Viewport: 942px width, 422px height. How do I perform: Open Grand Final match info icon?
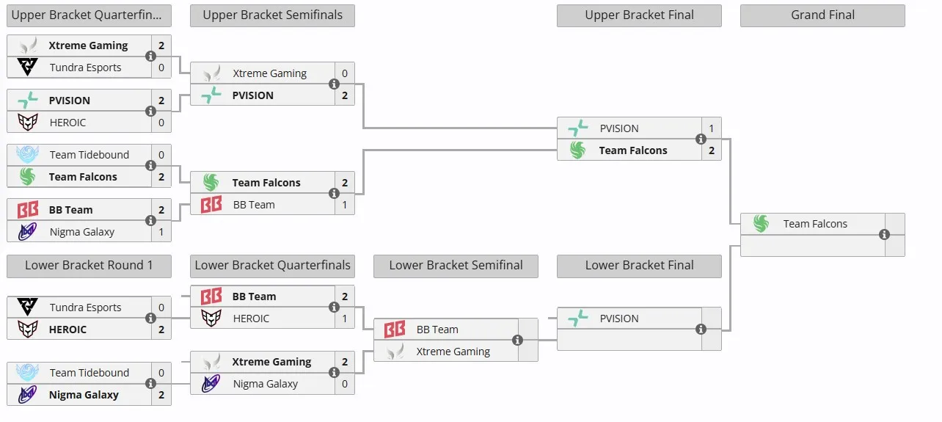(884, 235)
